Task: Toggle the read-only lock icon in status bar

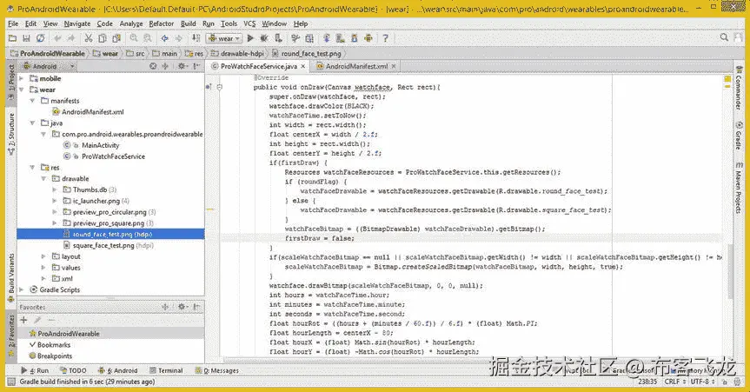Action: (x=725, y=382)
